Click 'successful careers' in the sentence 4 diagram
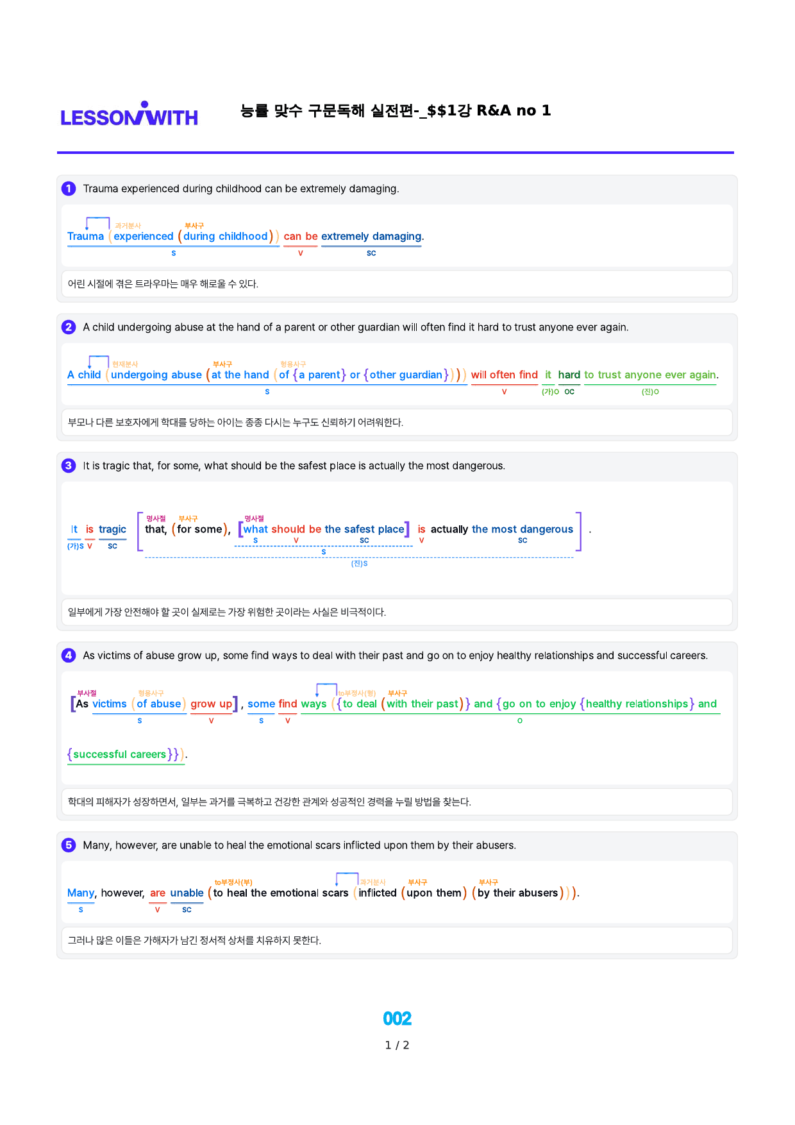Image resolution: width=795 pixels, height=1125 pixels. pyautogui.click(x=119, y=755)
